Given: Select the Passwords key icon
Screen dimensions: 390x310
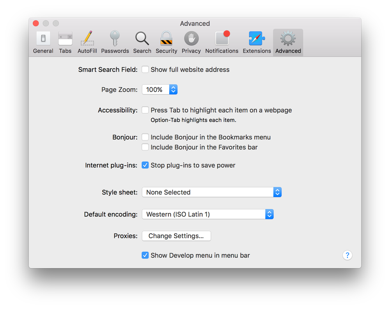Looking at the screenshot, I should [x=115, y=43].
